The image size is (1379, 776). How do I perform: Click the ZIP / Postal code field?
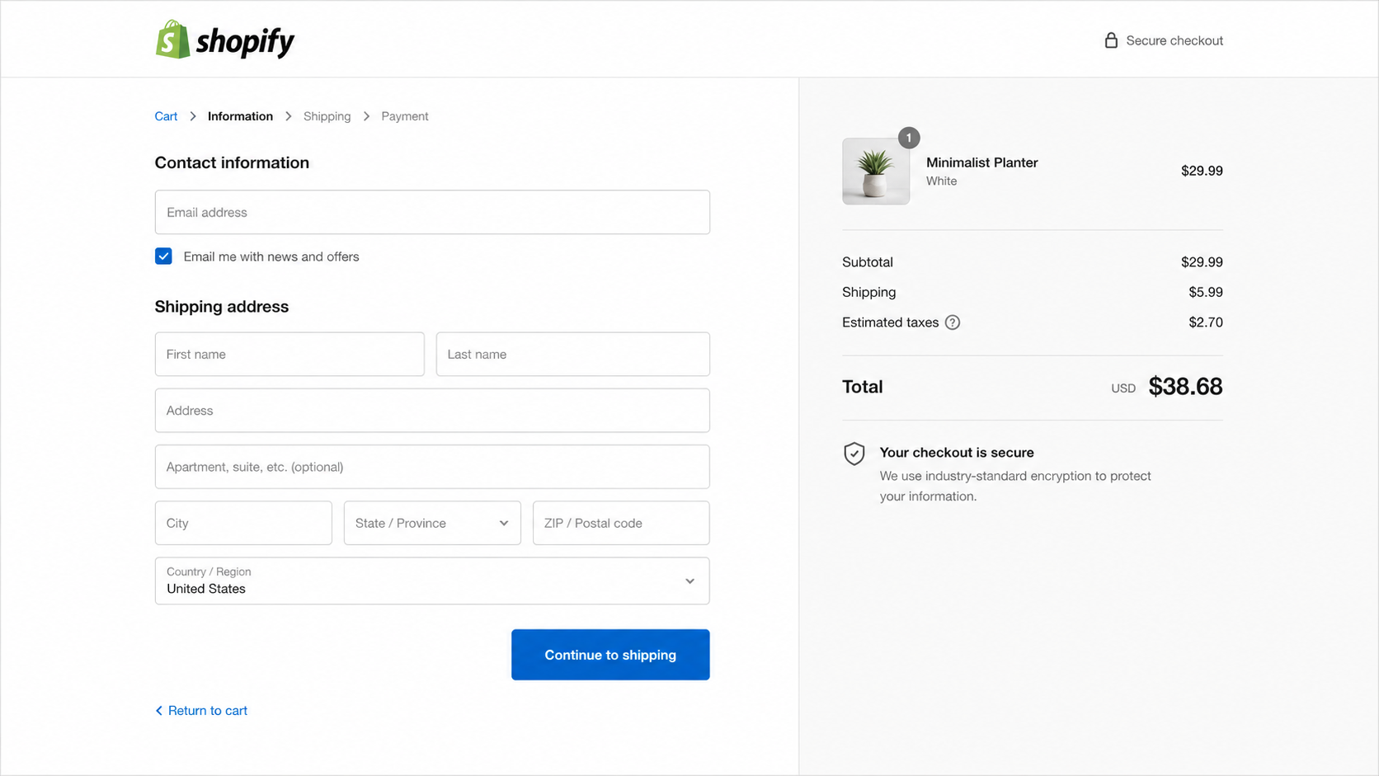point(621,523)
